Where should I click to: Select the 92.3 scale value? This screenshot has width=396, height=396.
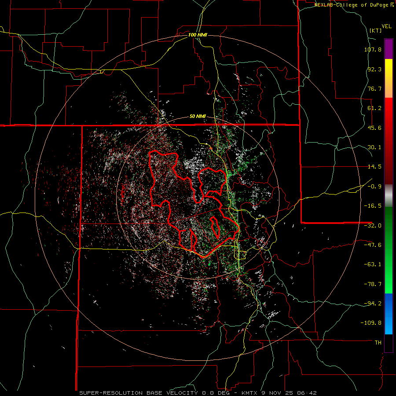(x=374, y=69)
